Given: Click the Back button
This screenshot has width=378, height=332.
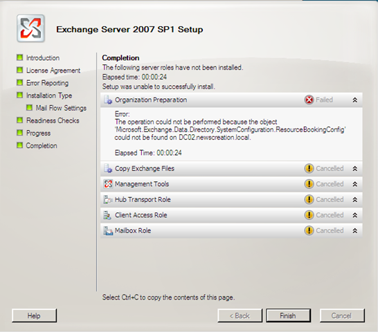Looking at the screenshot, I should click(240, 315).
